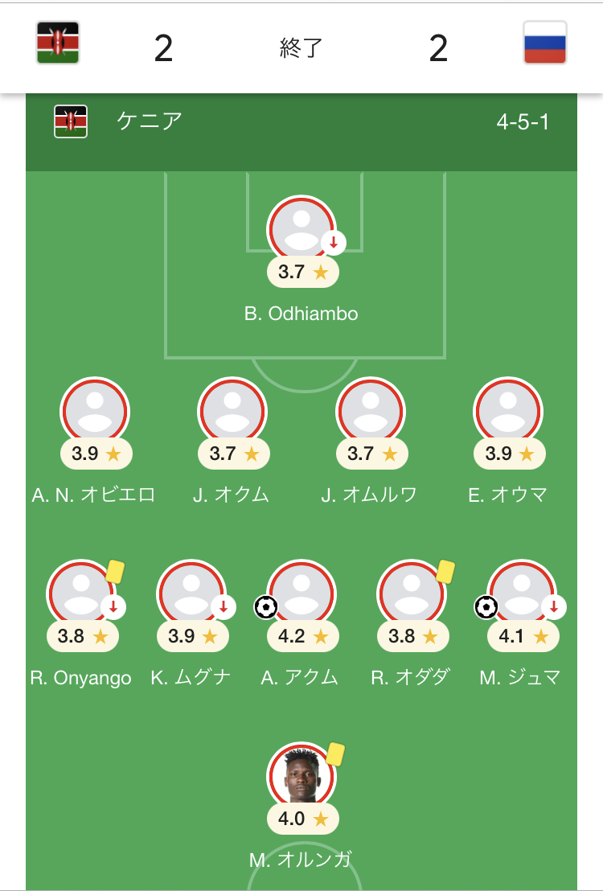
Task: Open E. オウマ's player avatar
Action: point(508,412)
